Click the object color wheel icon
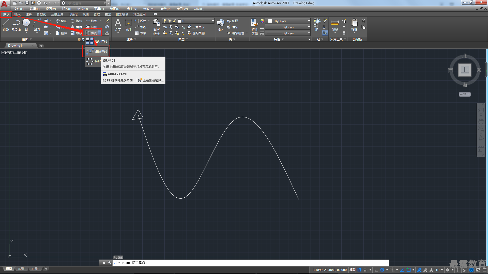488x274 pixels. click(262, 21)
